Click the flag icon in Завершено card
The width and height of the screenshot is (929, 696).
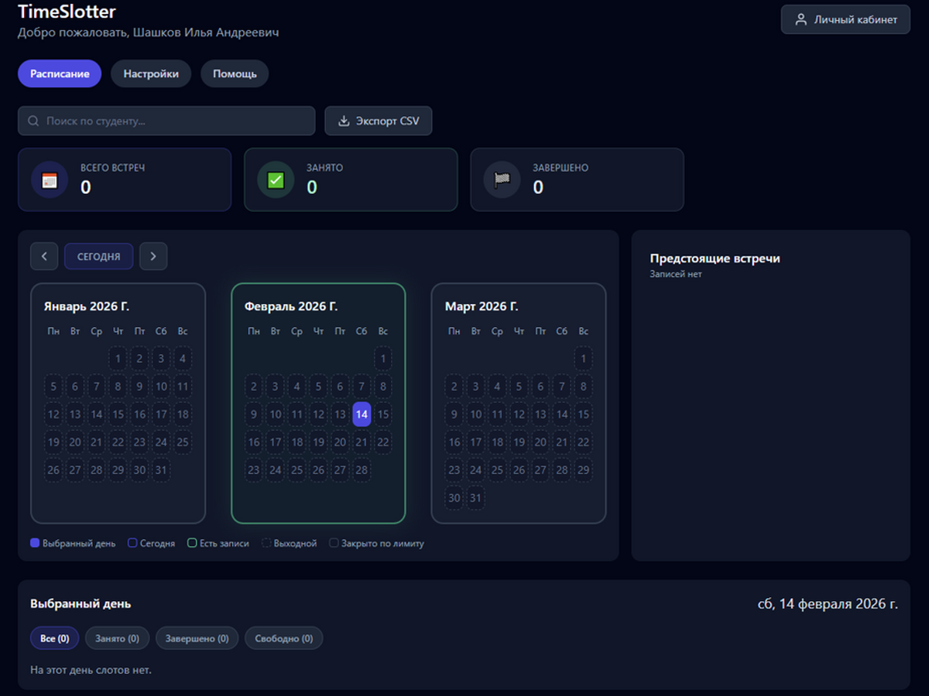click(x=502, y=180)
